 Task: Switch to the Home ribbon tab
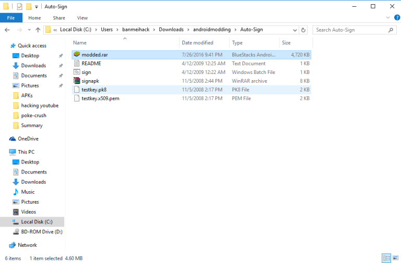click(34, 18)
